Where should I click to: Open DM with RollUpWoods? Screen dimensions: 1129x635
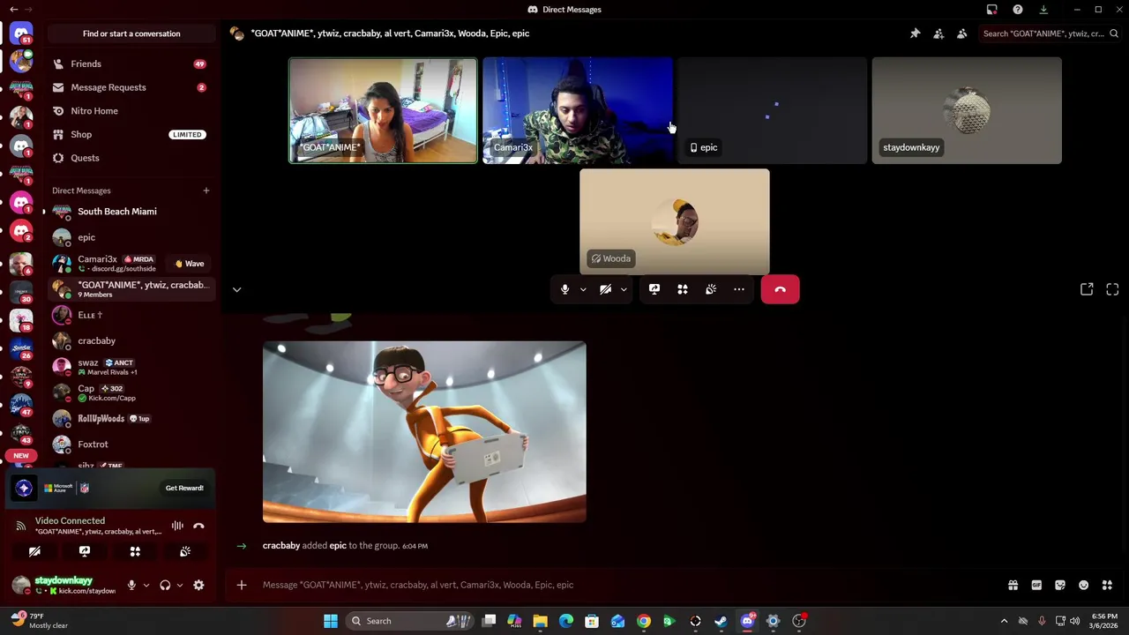[131, 418]
